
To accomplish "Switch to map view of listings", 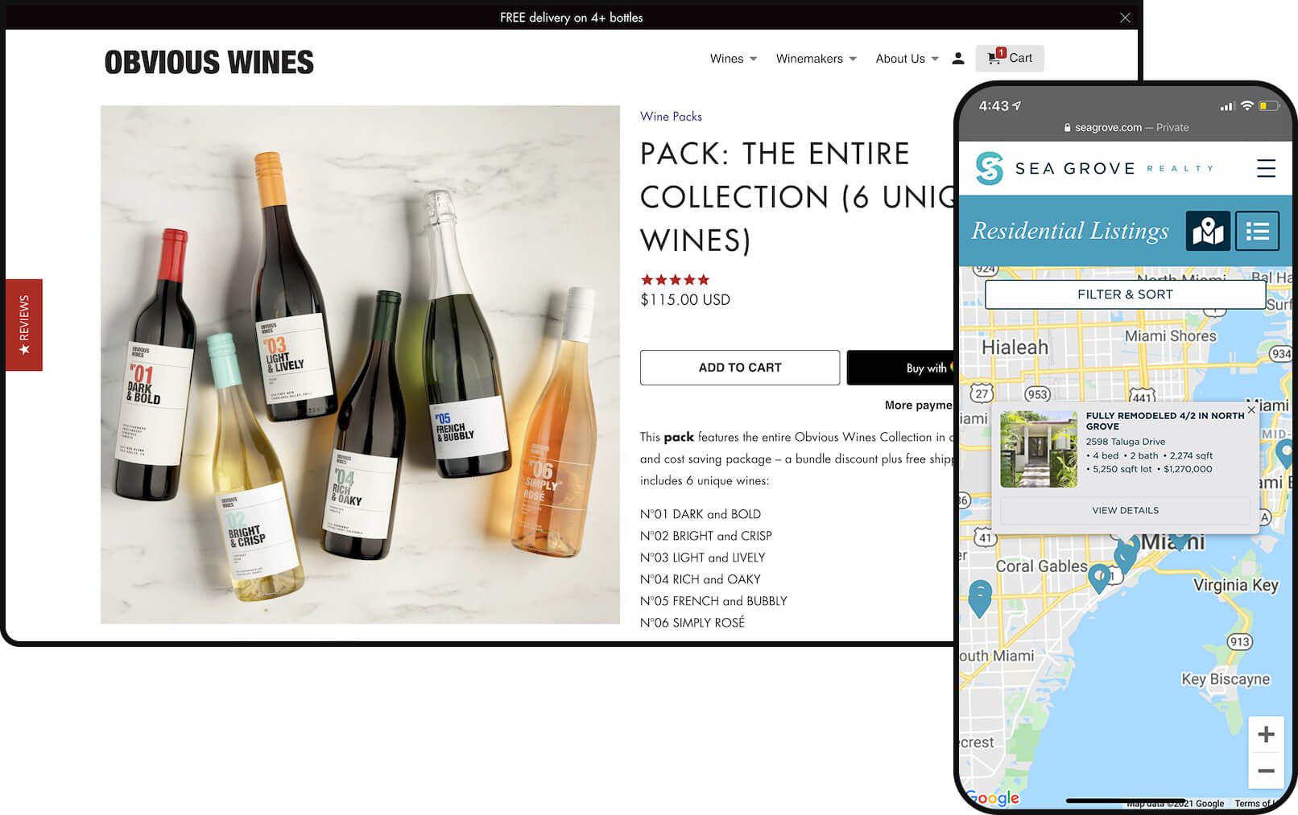I will [x=1207, y=232].
